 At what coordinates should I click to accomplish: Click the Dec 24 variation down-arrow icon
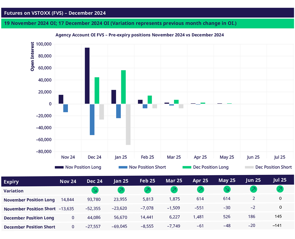94,190
